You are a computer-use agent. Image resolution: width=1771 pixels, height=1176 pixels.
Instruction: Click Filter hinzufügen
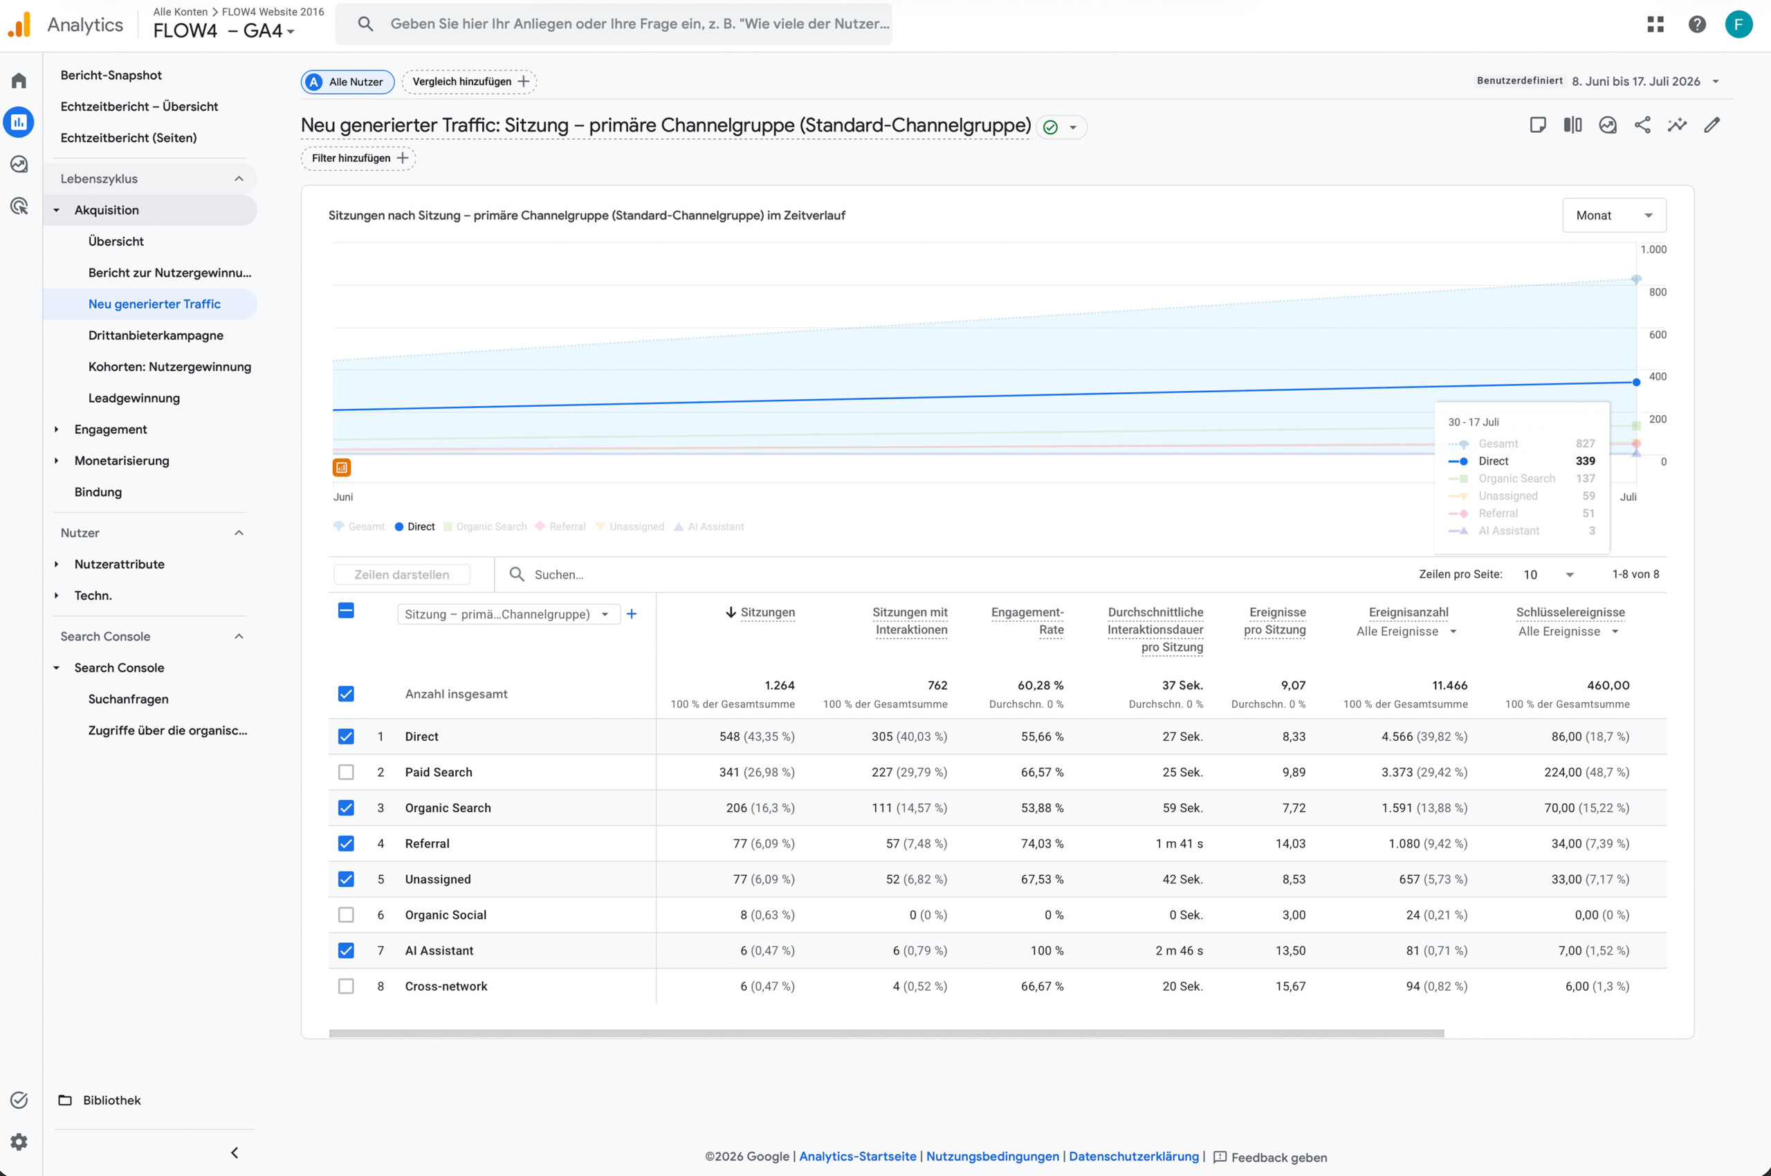(x=358, y=158)
